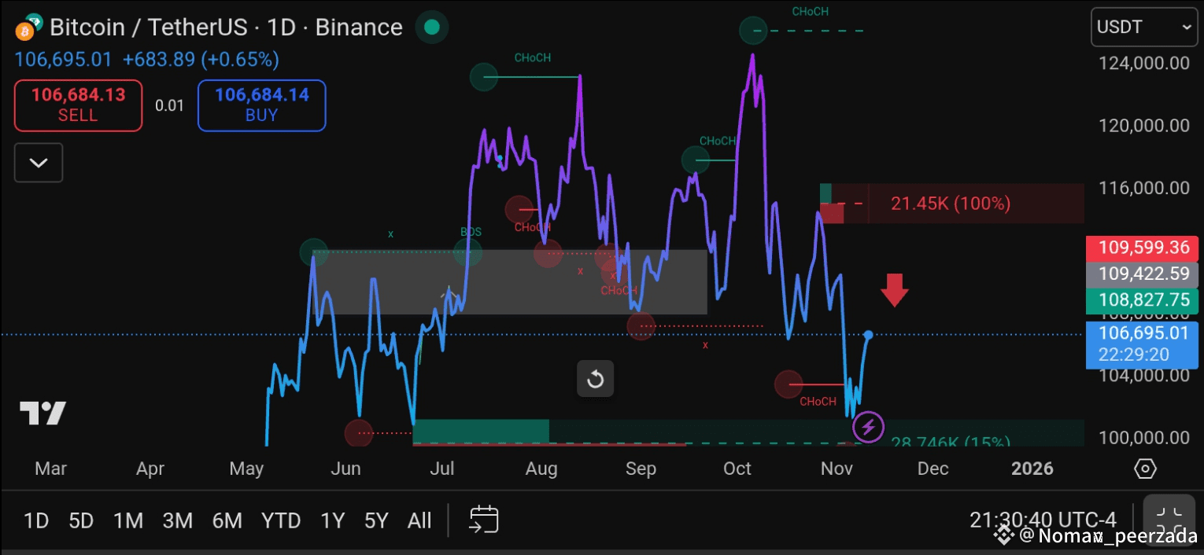Click the latest price point dot on line
This screenshot has width=1204, height=555.
869,335
